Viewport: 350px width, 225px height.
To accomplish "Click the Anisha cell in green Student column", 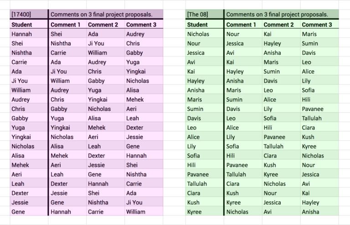I will [205, 90].
